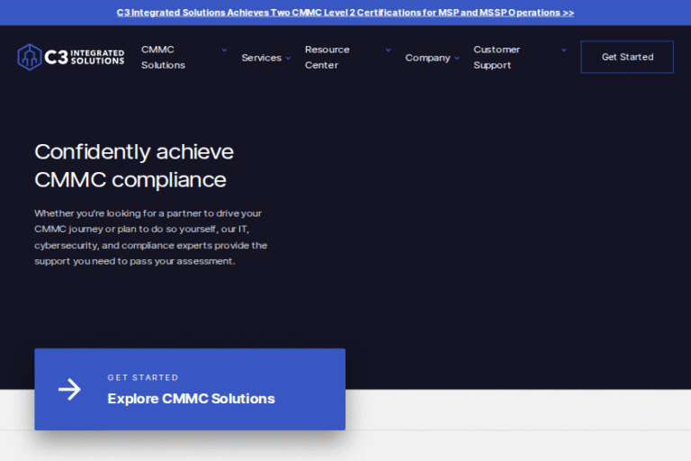
Task: Open the CMMC Solutions menu
Action: pyautogui.click(x=163, y=58)
